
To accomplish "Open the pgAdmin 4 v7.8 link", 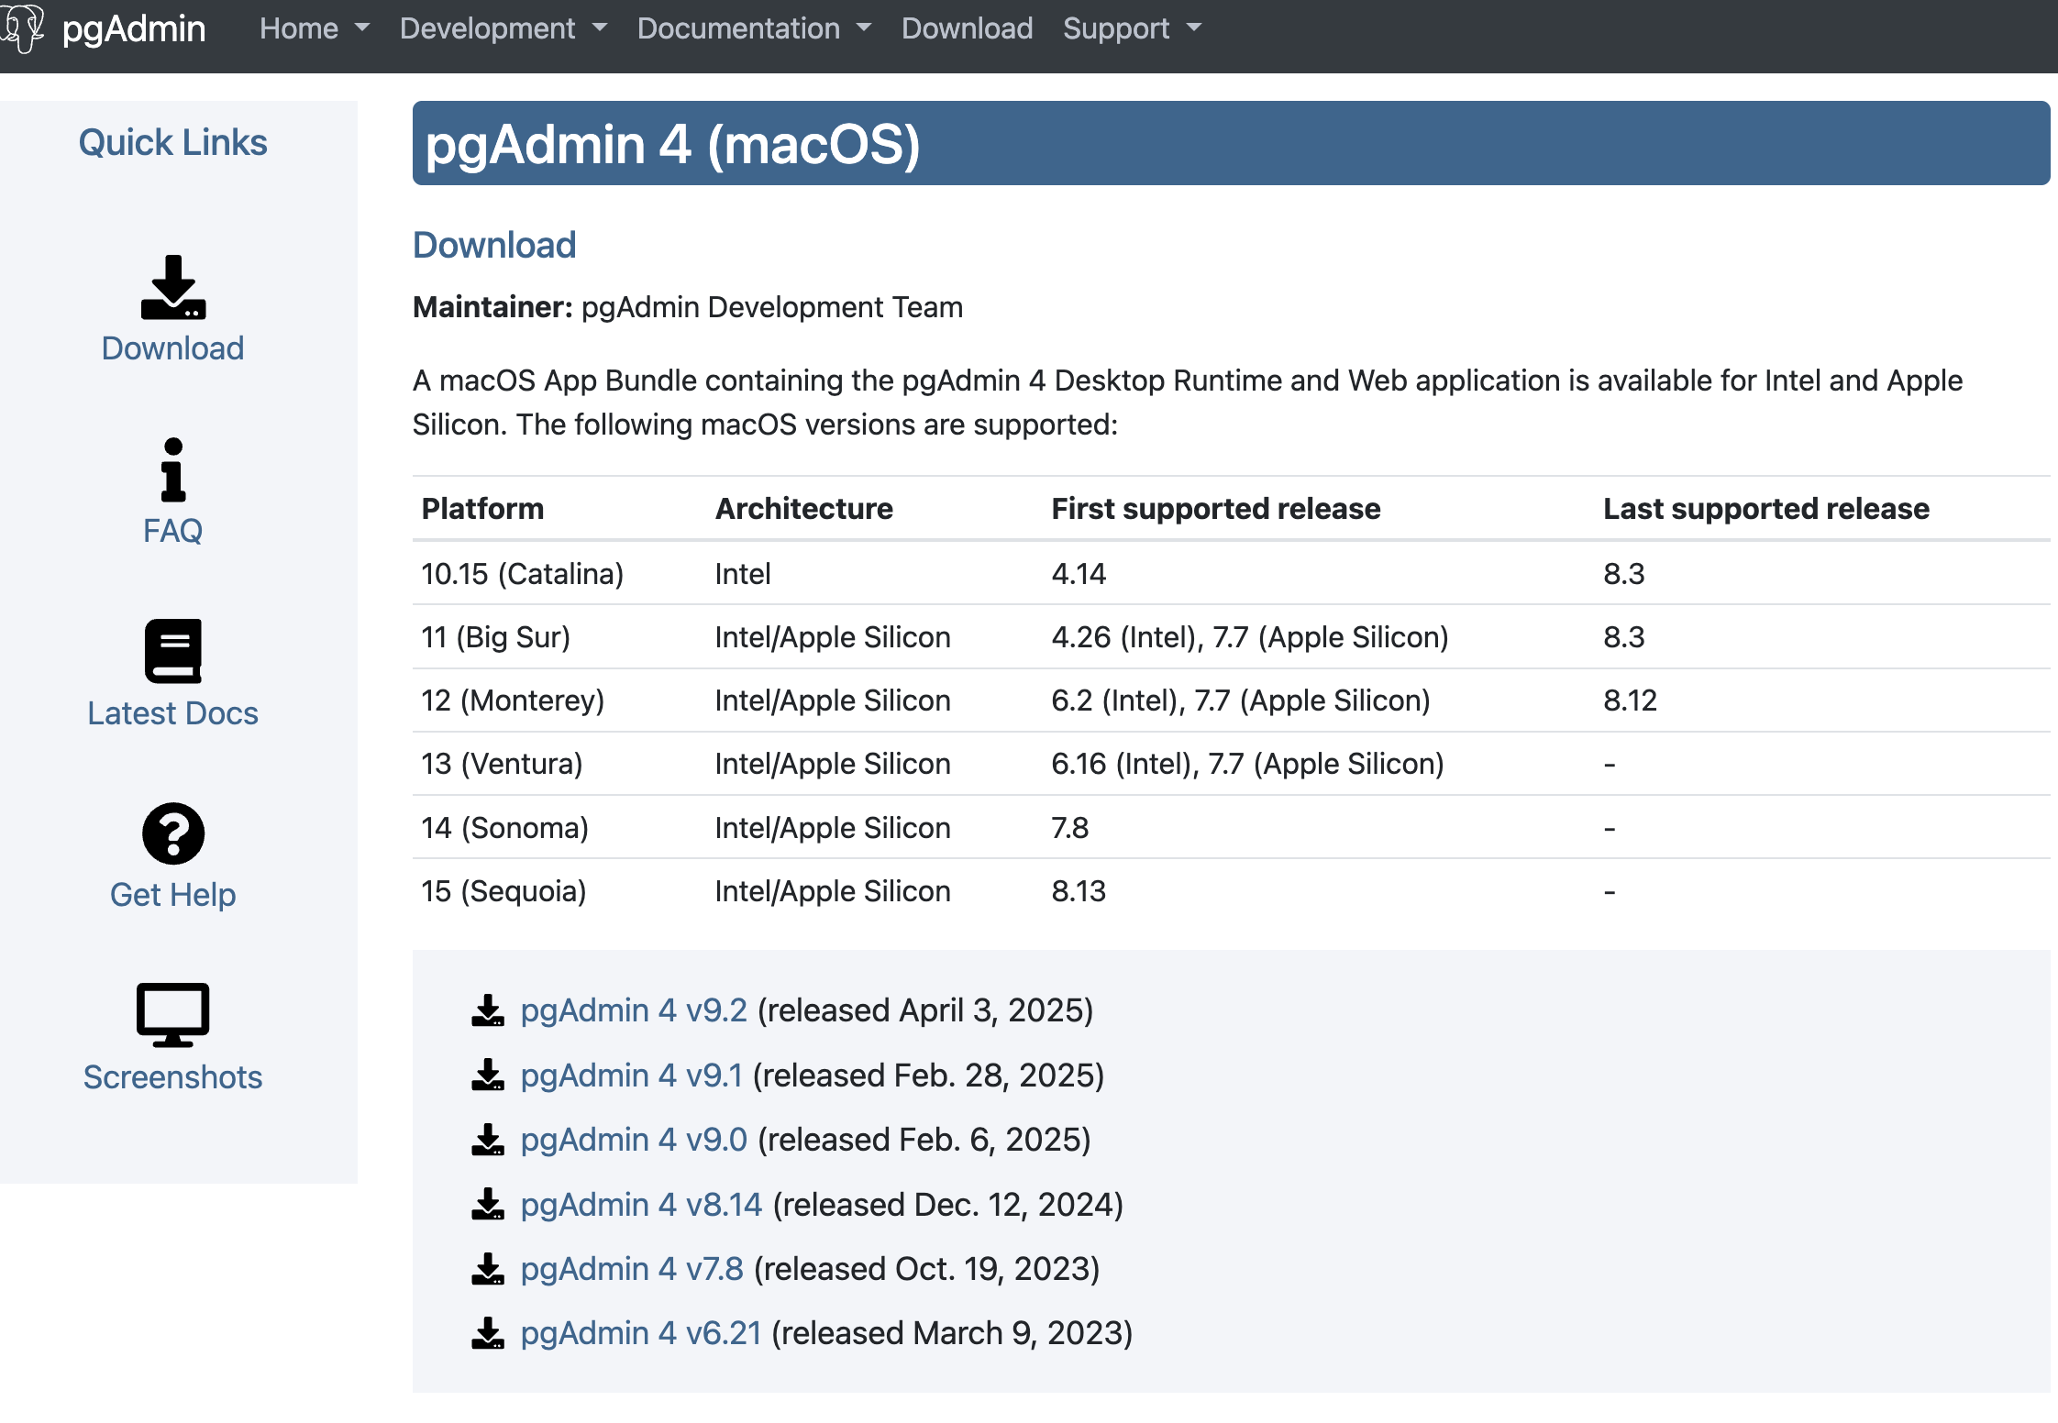I will pos(632,1269).
